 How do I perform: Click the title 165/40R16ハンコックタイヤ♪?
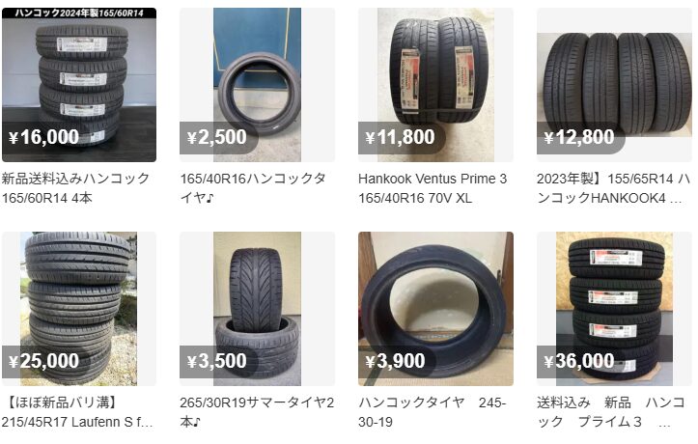(253, 188)
